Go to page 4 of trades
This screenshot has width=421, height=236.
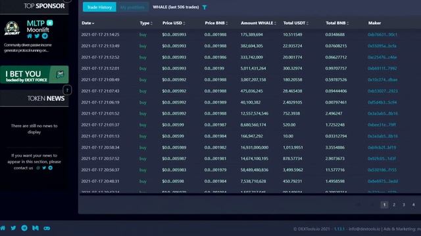[x=413, y=205]
